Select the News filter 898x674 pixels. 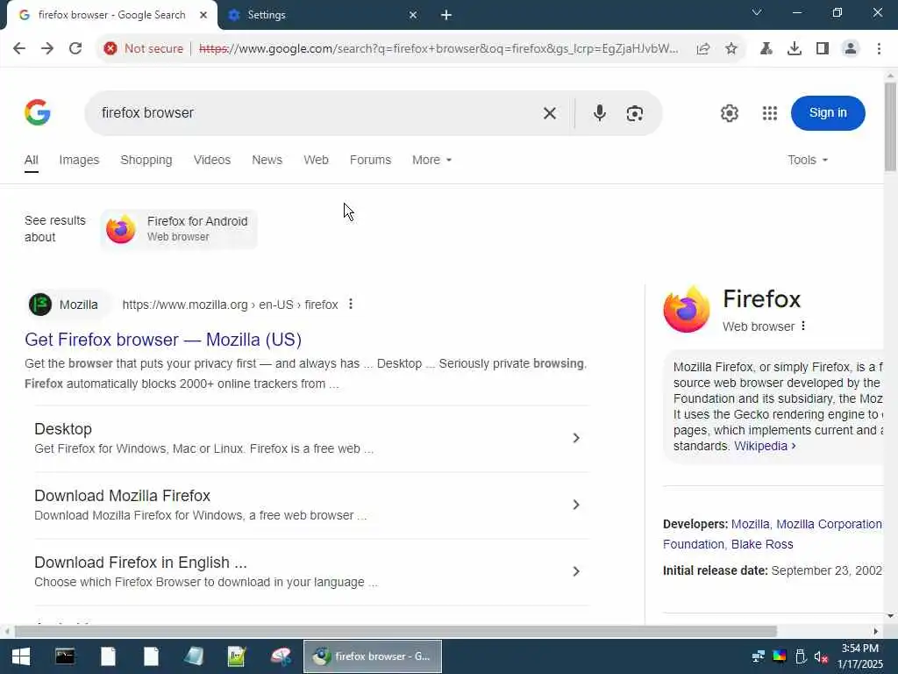[x=267, y=160]
